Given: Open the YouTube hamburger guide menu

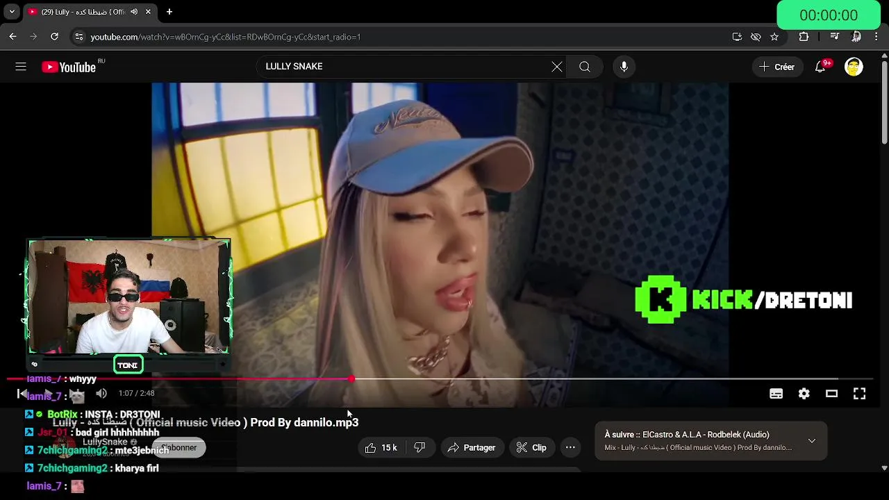Looking at the screenshot, I should 21,67.
